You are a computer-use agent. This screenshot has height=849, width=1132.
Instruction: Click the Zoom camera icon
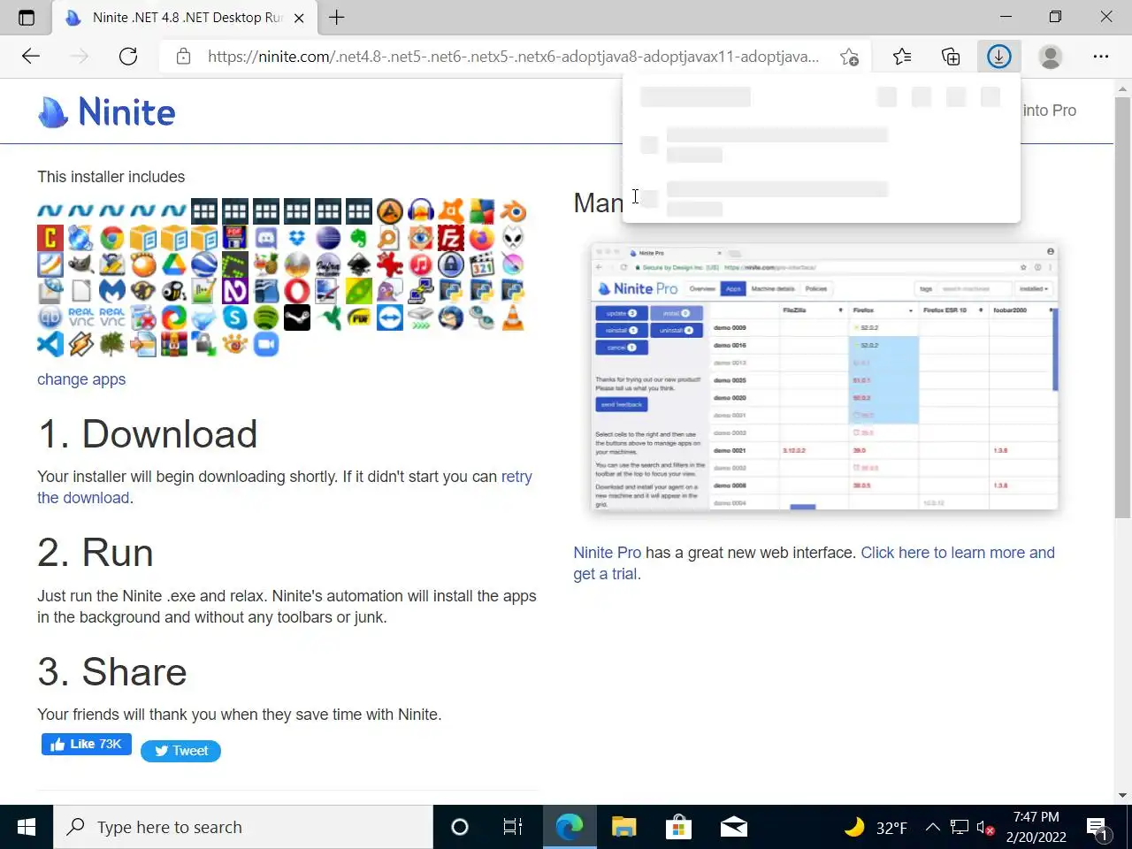click(x=266, y=343)
